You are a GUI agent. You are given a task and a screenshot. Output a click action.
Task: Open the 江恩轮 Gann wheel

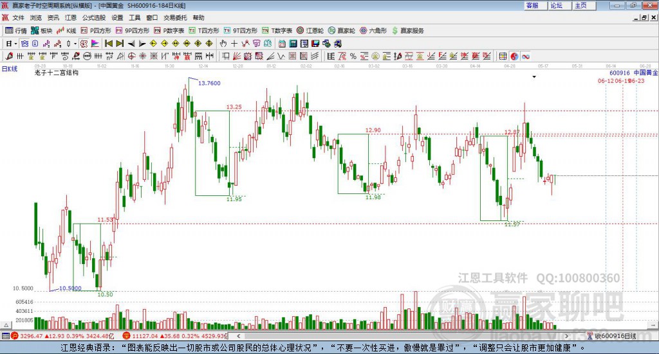pyautogui.click(x=310, y=31)
